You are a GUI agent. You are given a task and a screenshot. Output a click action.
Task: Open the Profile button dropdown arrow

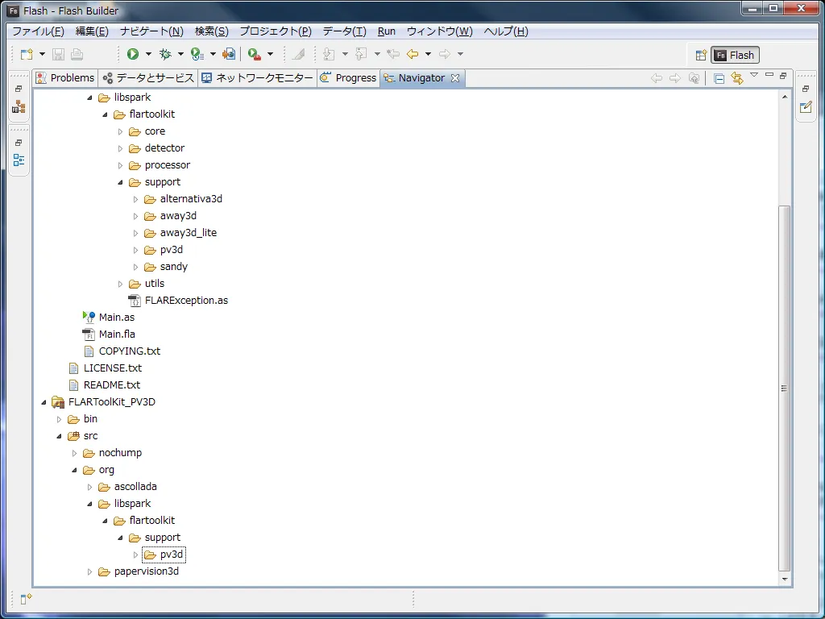click(213, 54)
